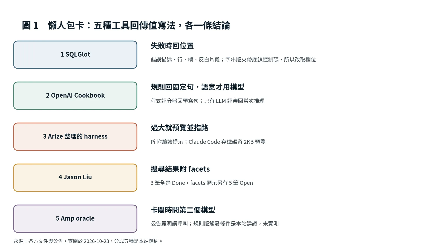Click heading 搜尋結果附 facets
The height and width of the screenshot is (246, 438).
click(x=180, y=169)
